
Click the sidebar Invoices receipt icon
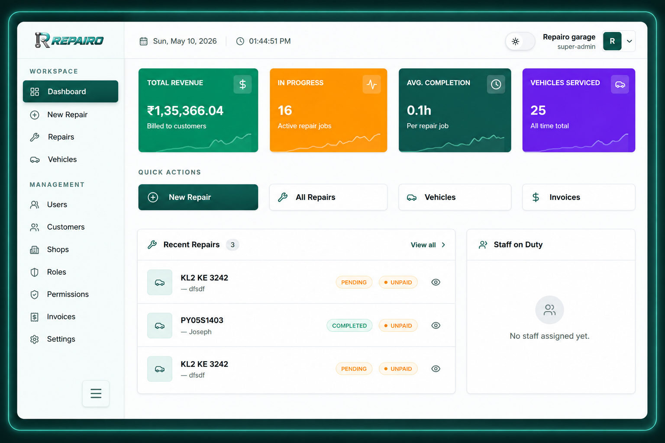pyautogui.click(x=35, y=317)
